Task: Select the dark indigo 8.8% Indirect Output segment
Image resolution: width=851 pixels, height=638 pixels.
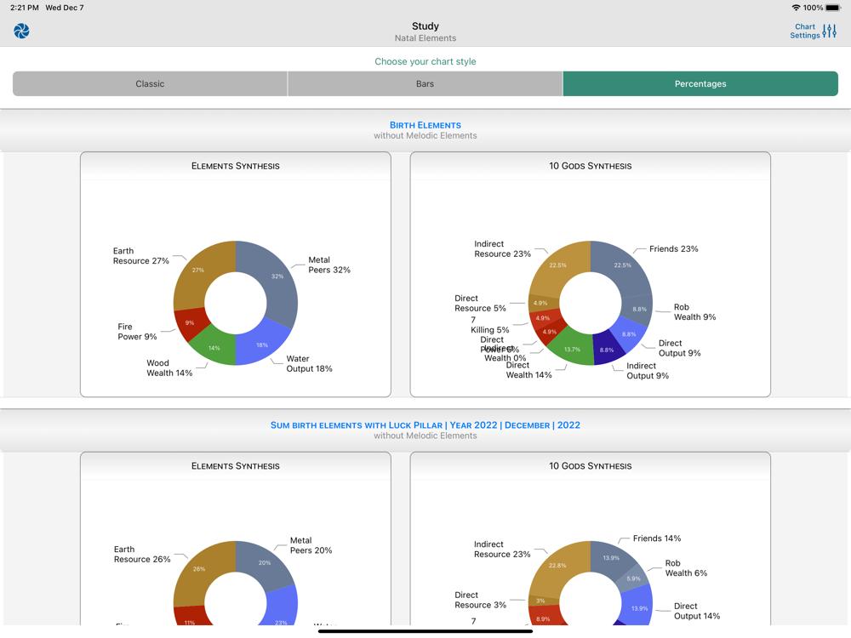Action: (607, 350)
